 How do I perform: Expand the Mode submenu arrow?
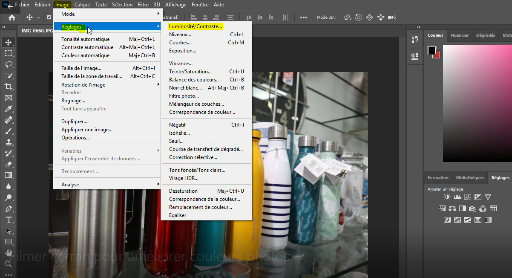point(158,14)
